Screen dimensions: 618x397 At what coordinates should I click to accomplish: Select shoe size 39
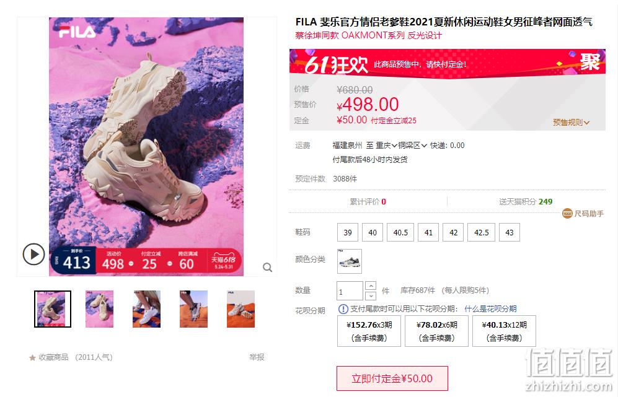(x=348, y=232)
